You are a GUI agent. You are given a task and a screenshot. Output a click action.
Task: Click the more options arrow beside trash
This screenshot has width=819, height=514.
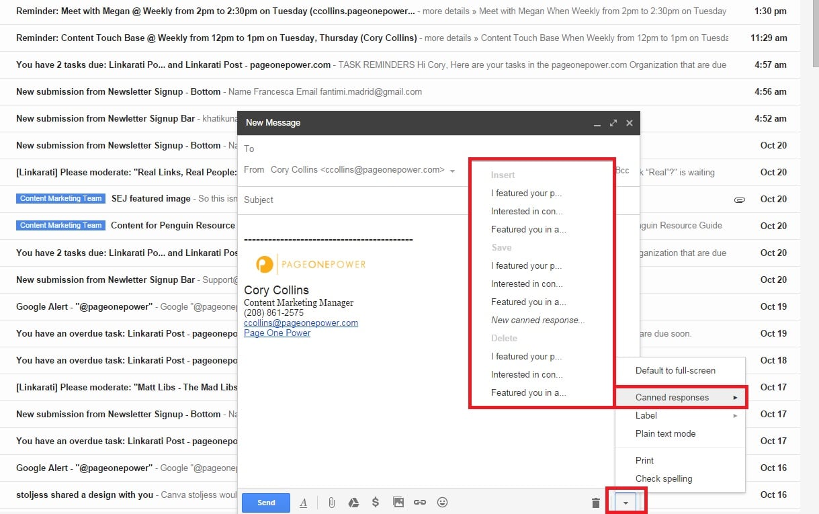[x=626, y=503]
